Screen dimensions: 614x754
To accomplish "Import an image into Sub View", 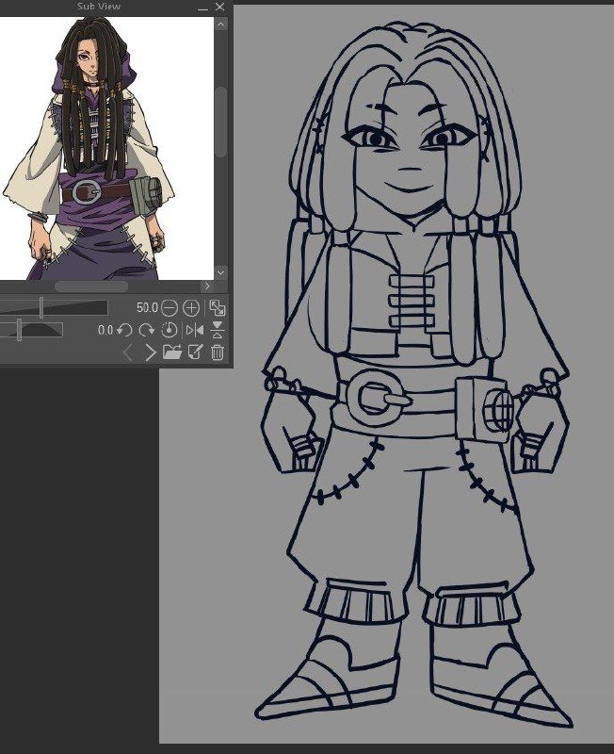I will pyautogui.click(x=172, y=352).
